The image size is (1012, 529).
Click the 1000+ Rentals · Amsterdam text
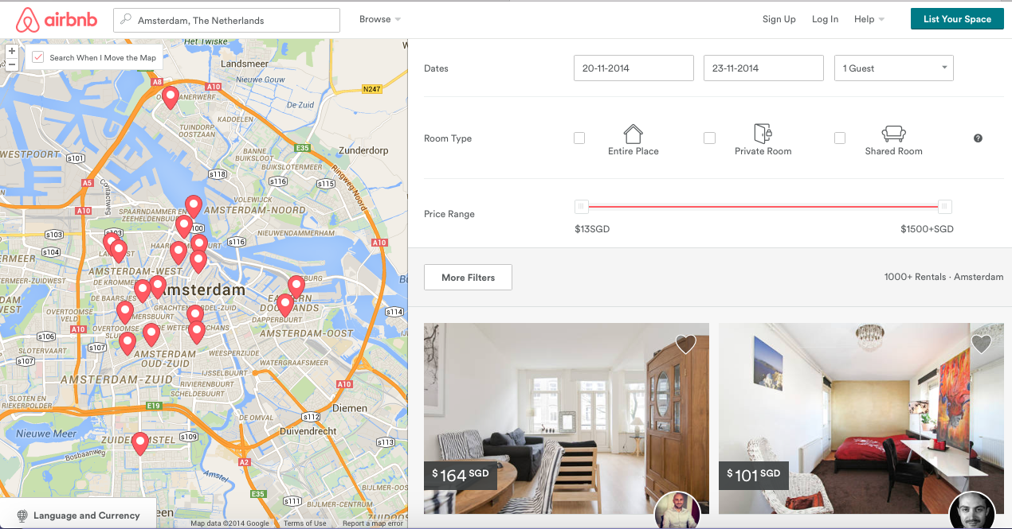click(x=943, y=277)
